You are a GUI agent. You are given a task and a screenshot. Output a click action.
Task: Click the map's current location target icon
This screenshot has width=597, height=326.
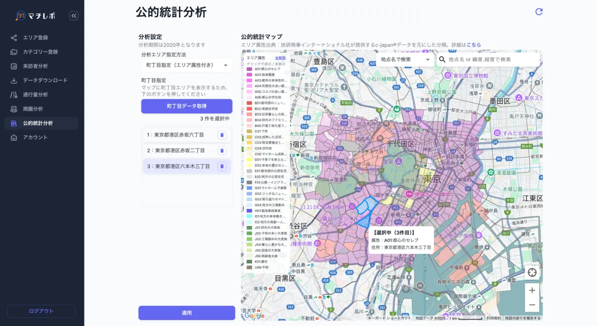532,272
